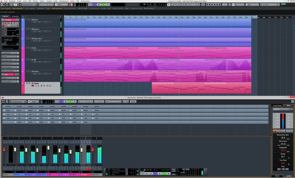
Task: Mute the SY Dio track
Action: 27,48
